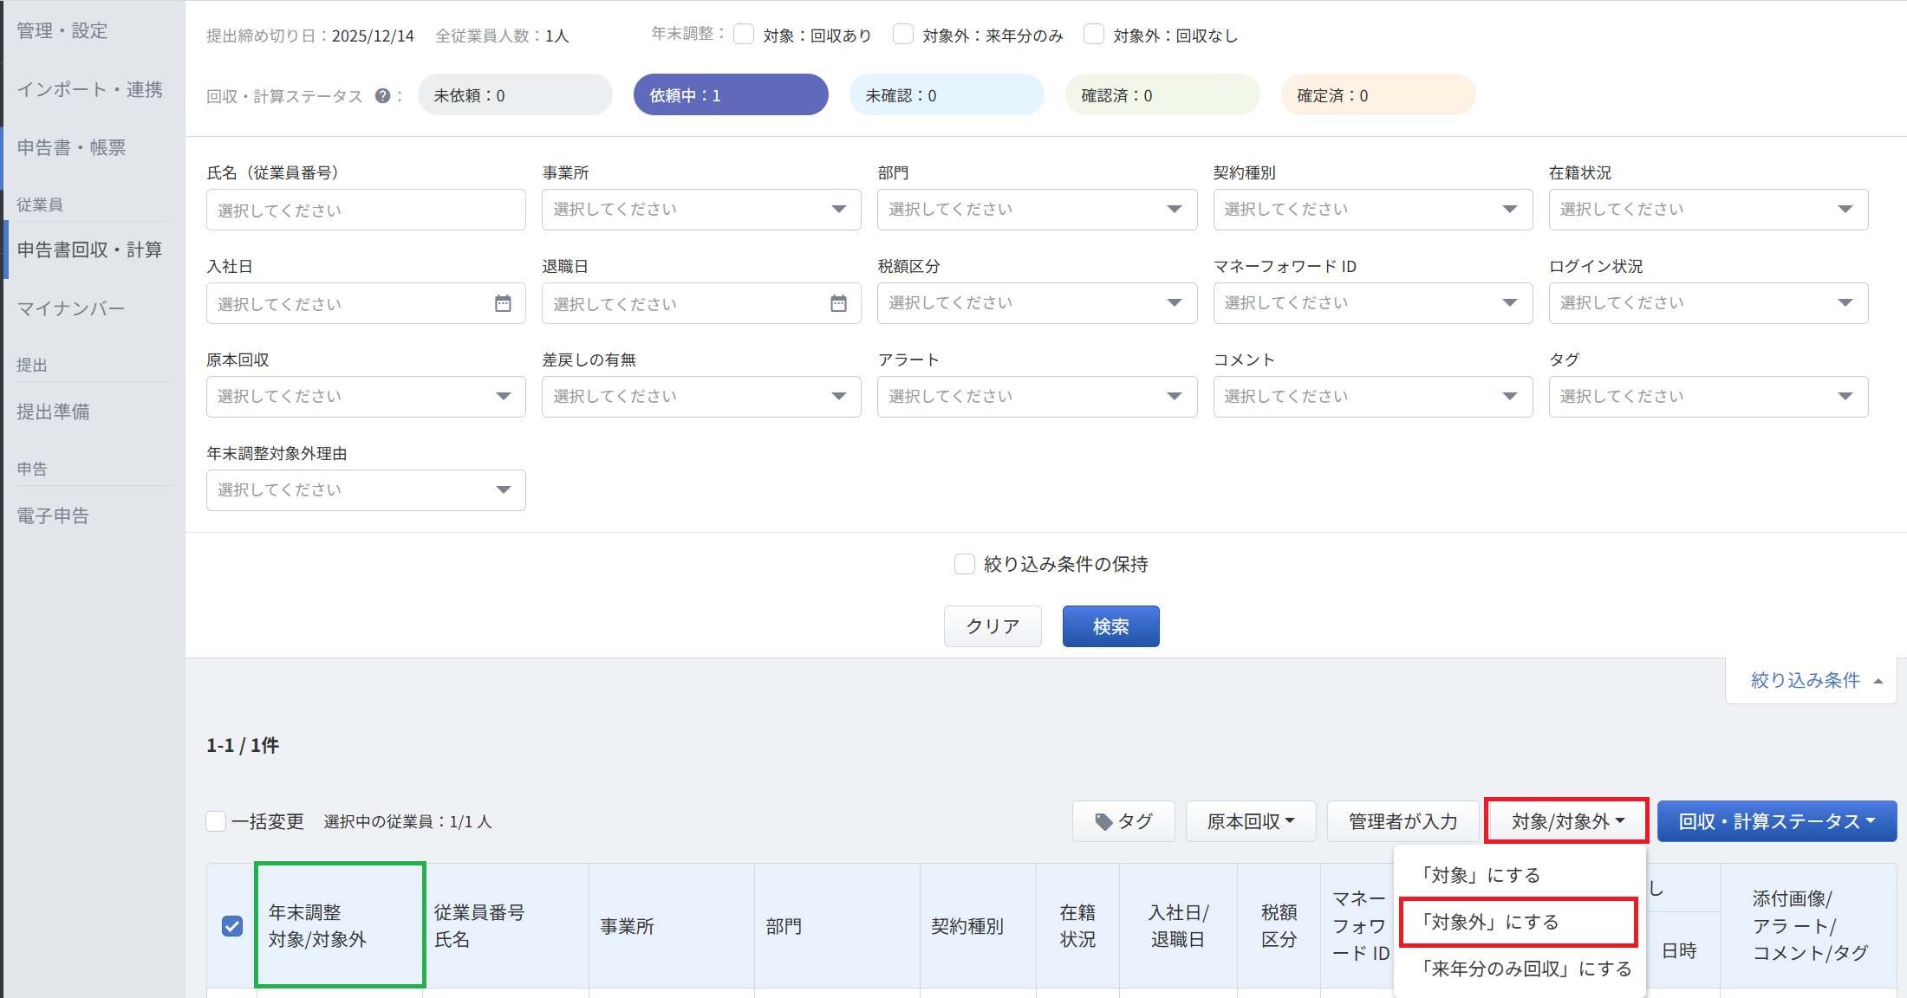Viewport: 1907px width, 998px height.
Task: Select the 確定済：0 status pill
Action: click(1377, 95)
